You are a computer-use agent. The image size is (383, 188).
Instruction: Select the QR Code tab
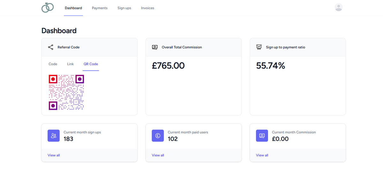click(91, 64)
